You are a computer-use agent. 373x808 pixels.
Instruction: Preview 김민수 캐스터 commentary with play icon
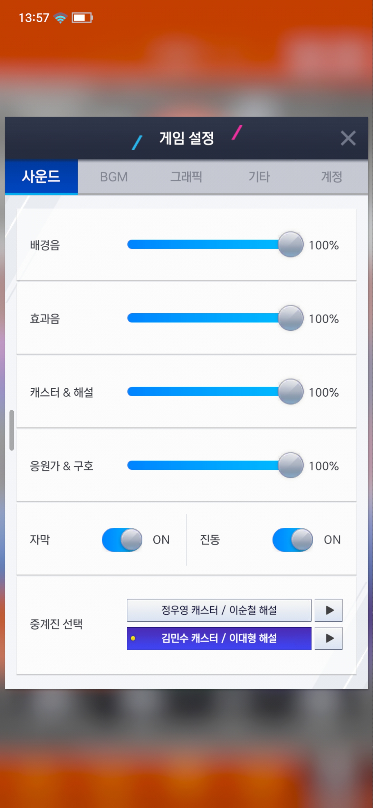click(x=328, y=638)
